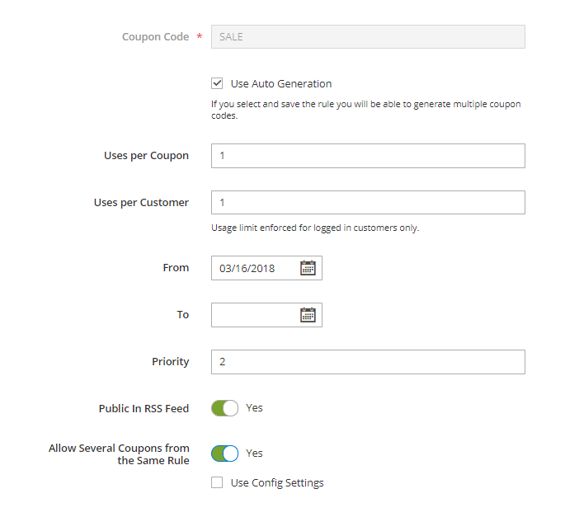Click the 'Uses per Customer' field label

click(141, 203)
